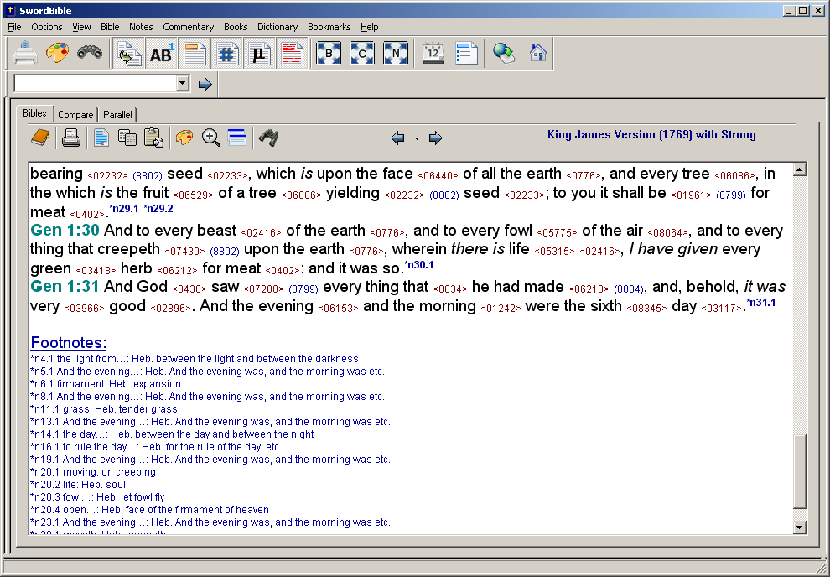Image resolution: width=830 pixels, height=577 pixels.
Task: Maximize the Notes pane with the N button
Action: [x=396, y=54]
